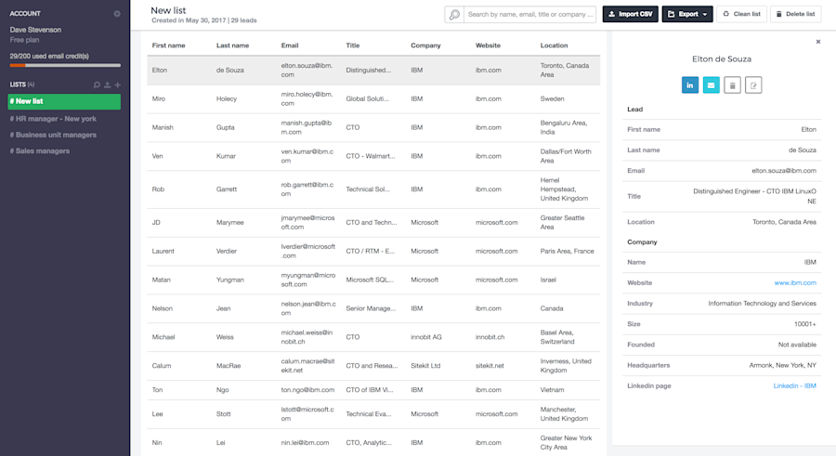Click the Title column header
The image size is (836, 456).
coord(352,46)
